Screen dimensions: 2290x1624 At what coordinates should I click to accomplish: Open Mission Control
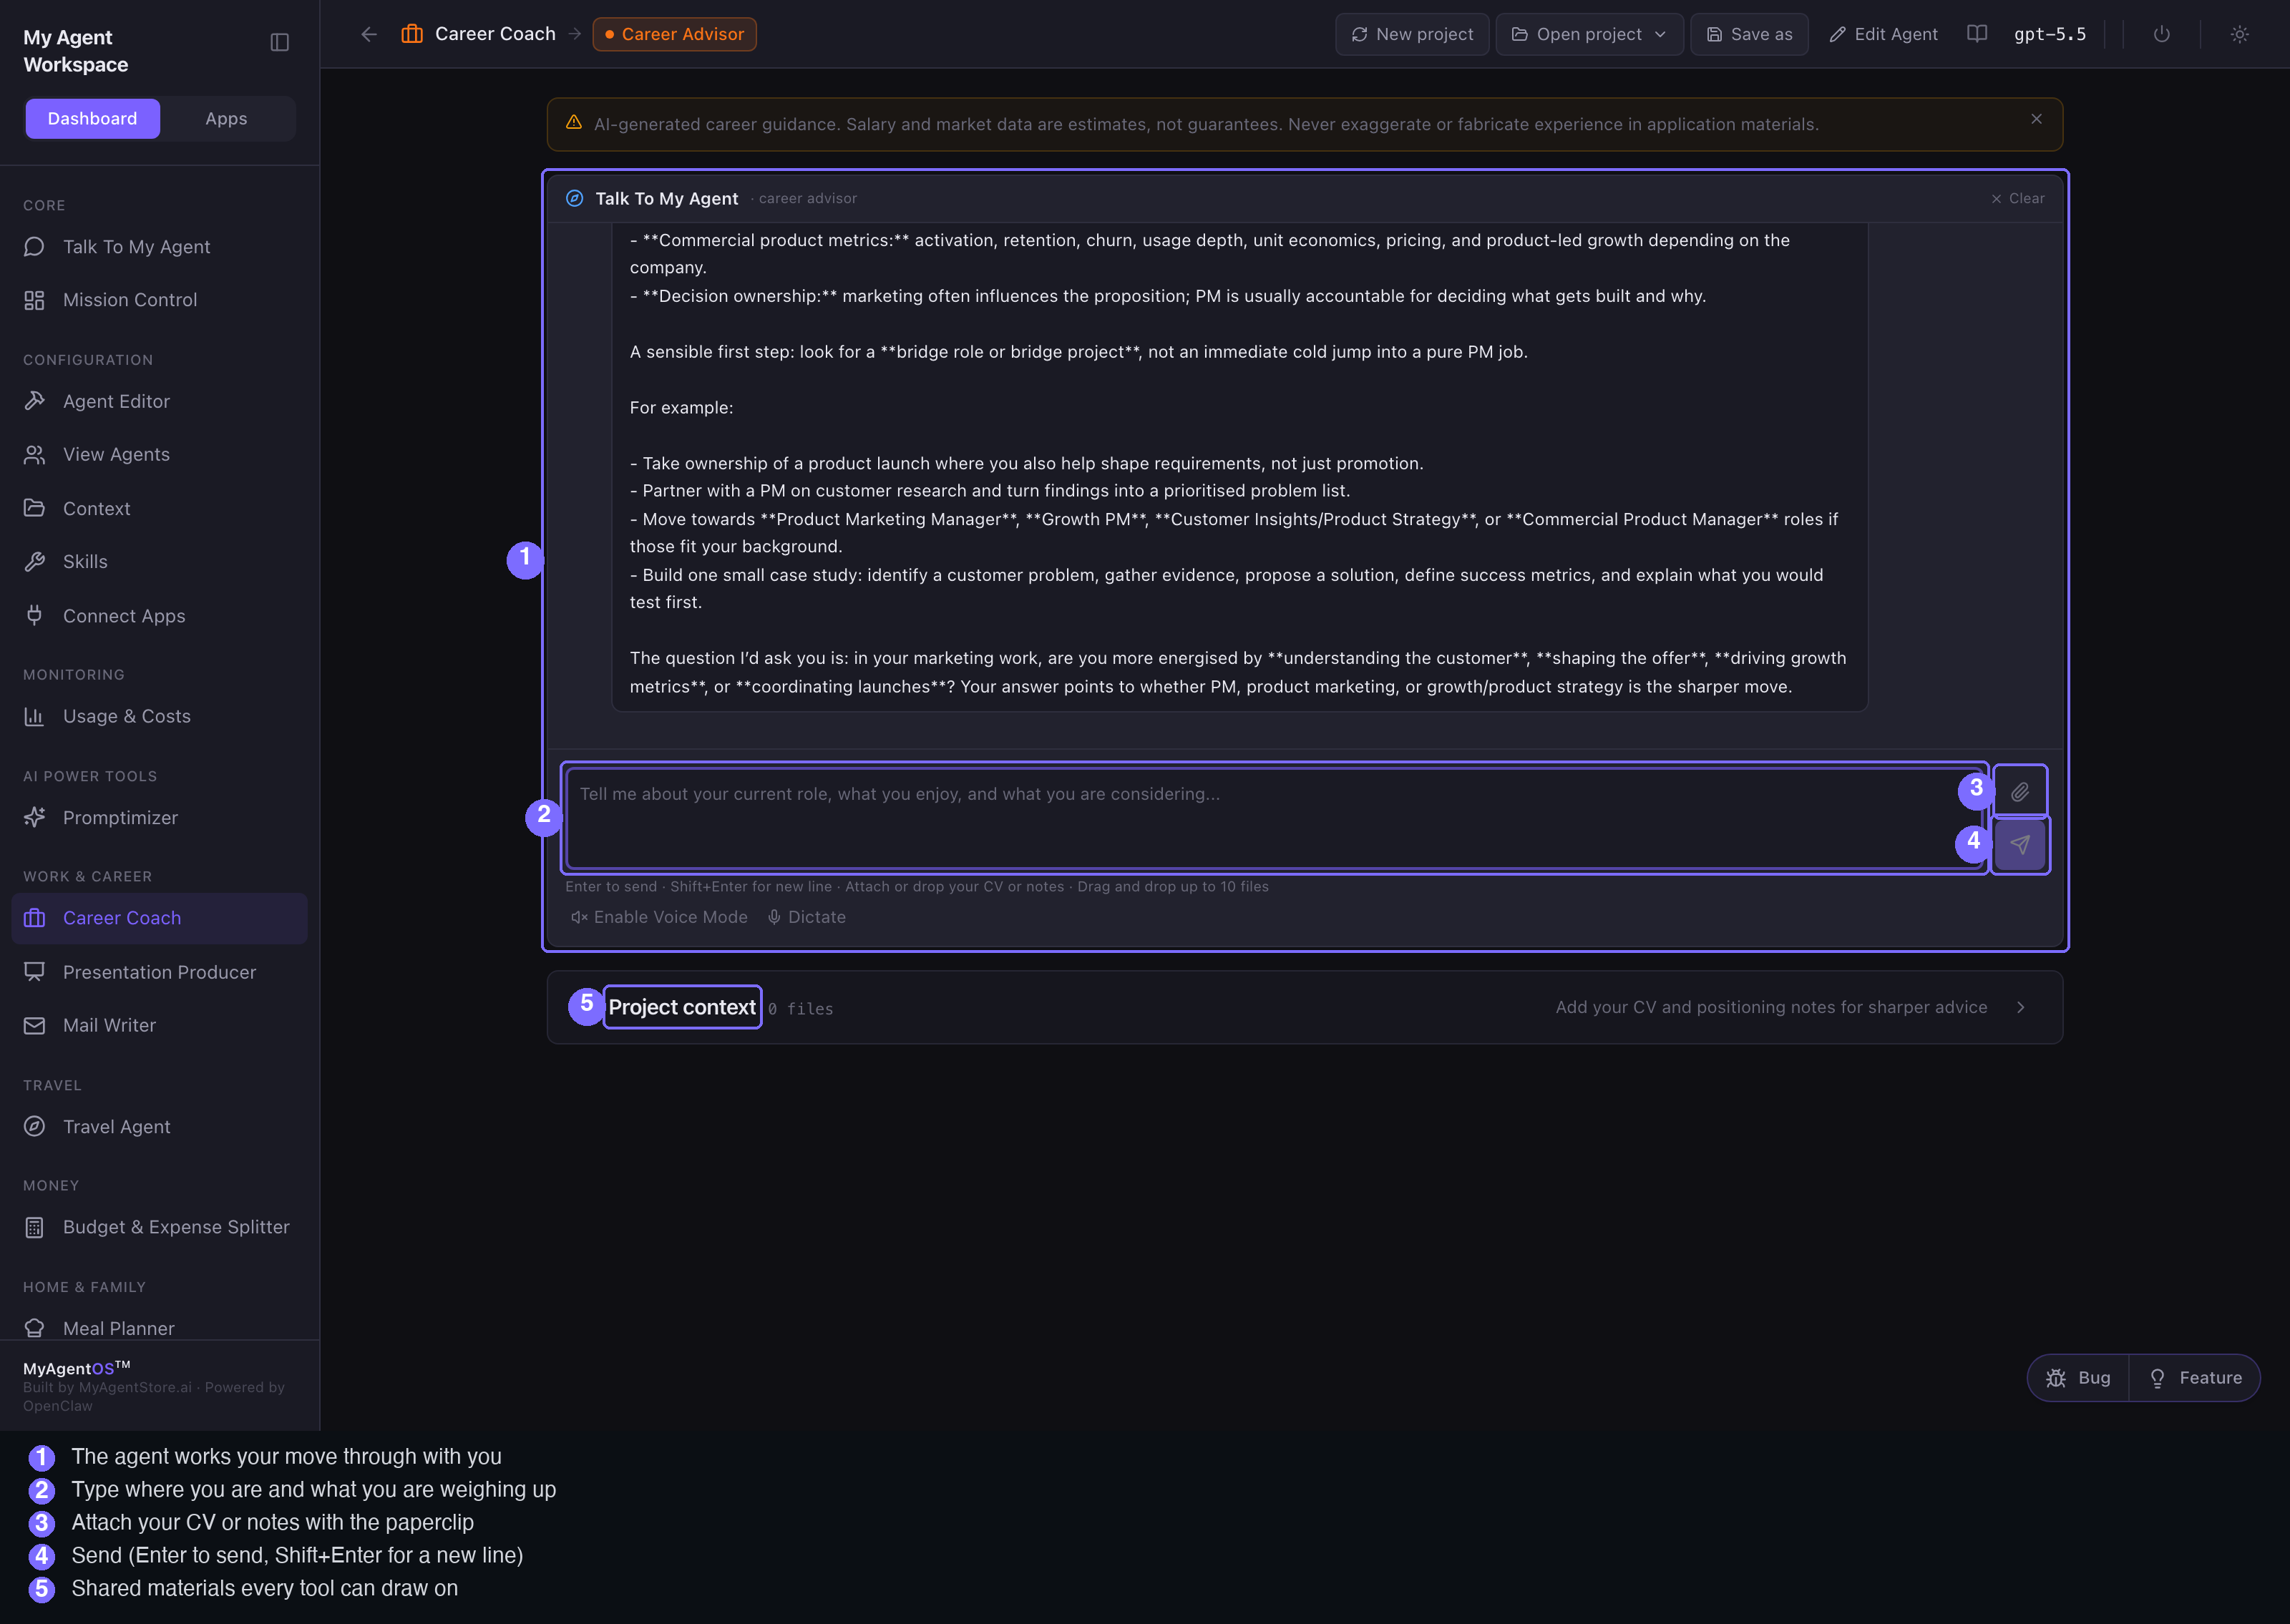(160, 300)
